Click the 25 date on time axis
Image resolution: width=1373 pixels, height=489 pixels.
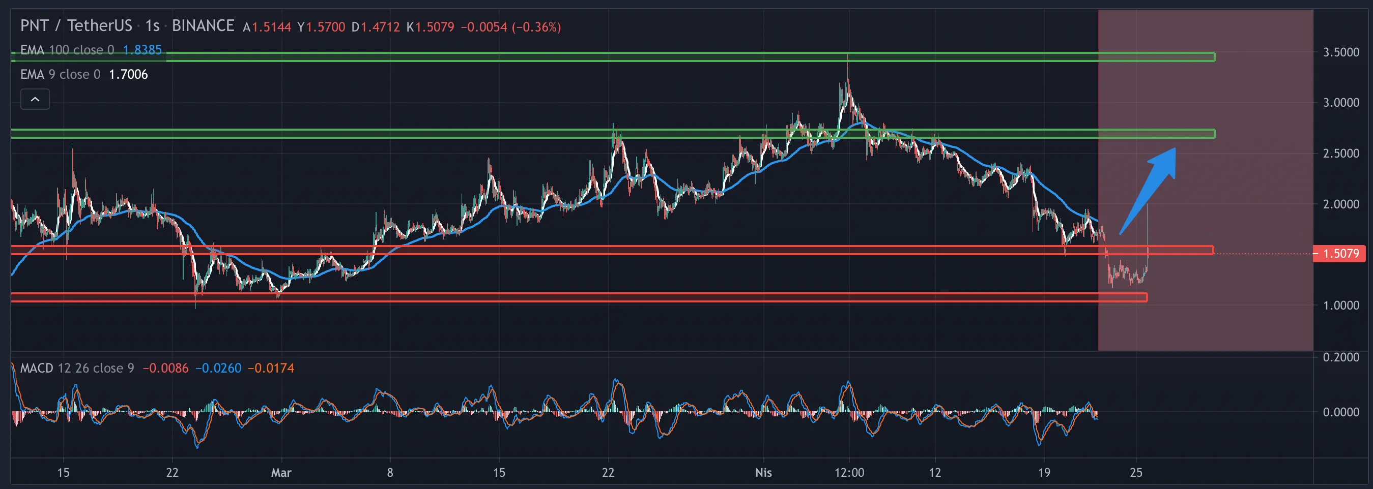pyautogui.click(x=1136, y=473)
